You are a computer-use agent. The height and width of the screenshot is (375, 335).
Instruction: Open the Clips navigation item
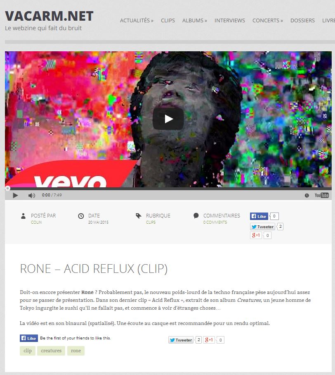(168, 21)
